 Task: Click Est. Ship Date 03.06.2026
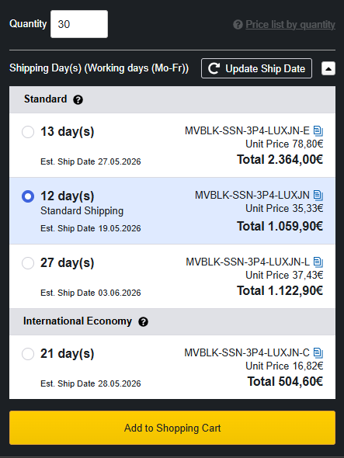tap(91, 293)
